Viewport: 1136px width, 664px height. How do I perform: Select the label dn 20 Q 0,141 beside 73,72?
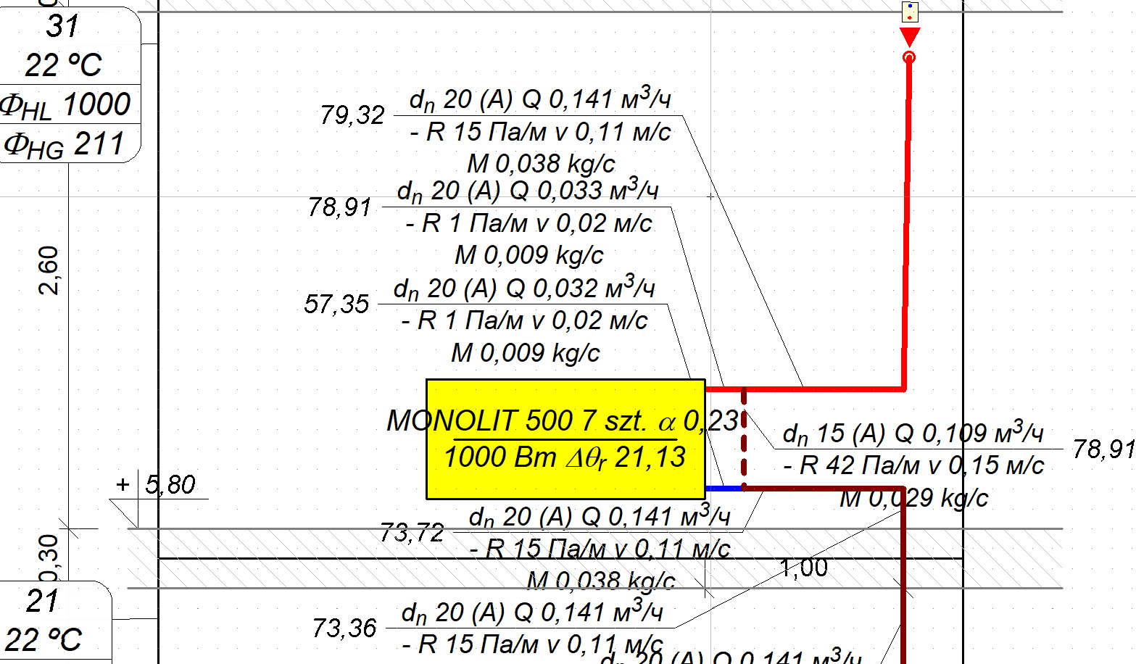(600, 517)
